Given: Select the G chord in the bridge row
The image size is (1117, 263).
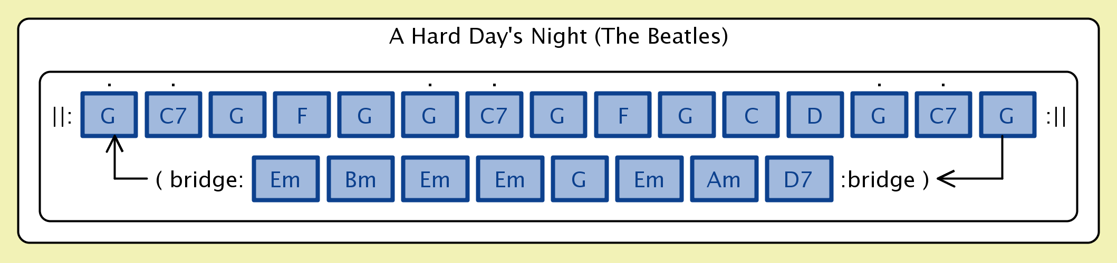Looking at the screenshot, I should pyautogui.click(x=580, y=179).
